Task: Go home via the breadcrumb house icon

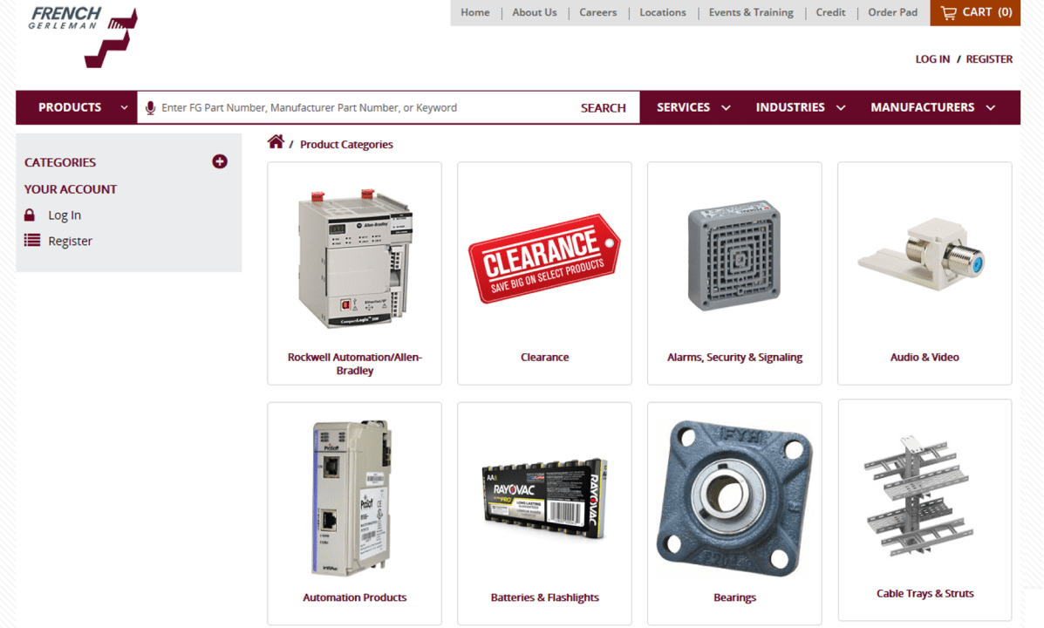Action: pos(276,142)
